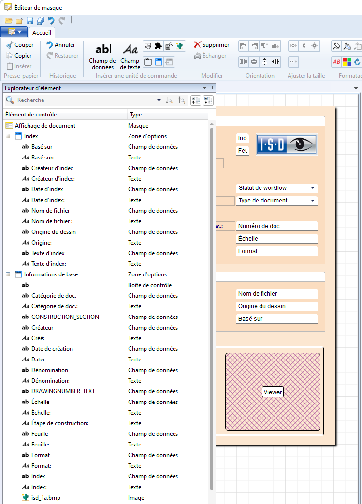Click the red AB font formatting icon
Image resolution: width=362 pixels, height=504 pixels.
coord(336,62)
